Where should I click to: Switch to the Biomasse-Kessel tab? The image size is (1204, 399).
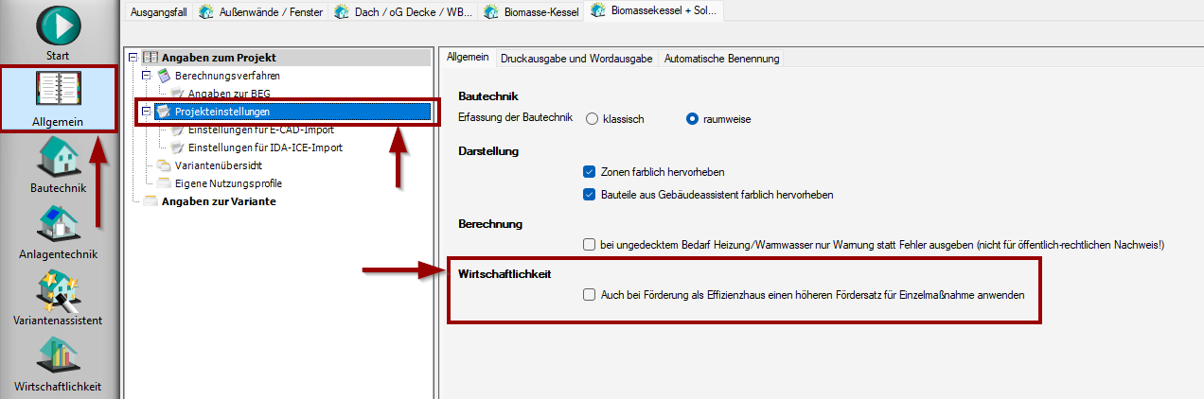(530, 11)
